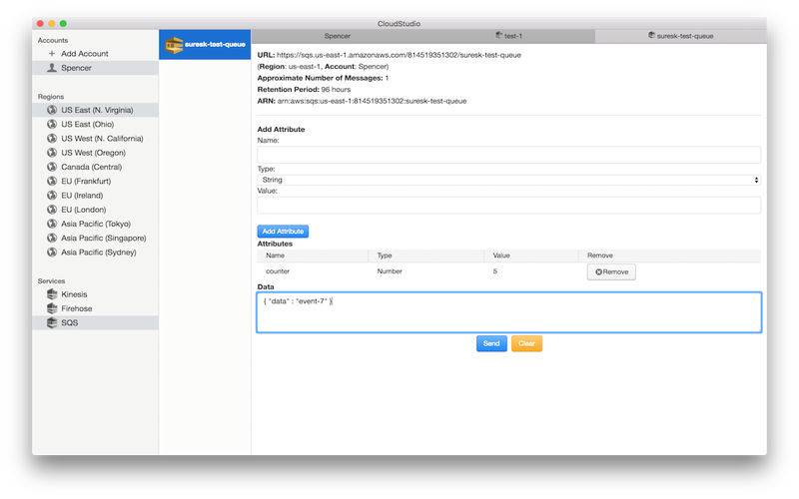Choose EU (London) region label
The image size is (799, 499).
coord(84,210)
